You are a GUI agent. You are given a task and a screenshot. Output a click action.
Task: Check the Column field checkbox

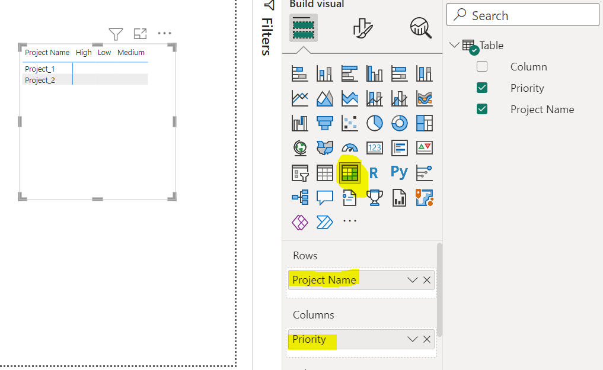tap(482, 66)
